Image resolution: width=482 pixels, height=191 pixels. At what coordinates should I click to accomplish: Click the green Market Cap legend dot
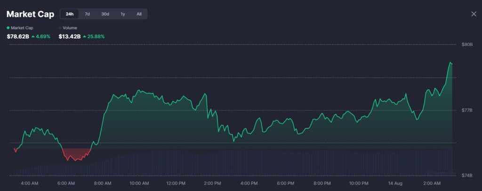8,28
